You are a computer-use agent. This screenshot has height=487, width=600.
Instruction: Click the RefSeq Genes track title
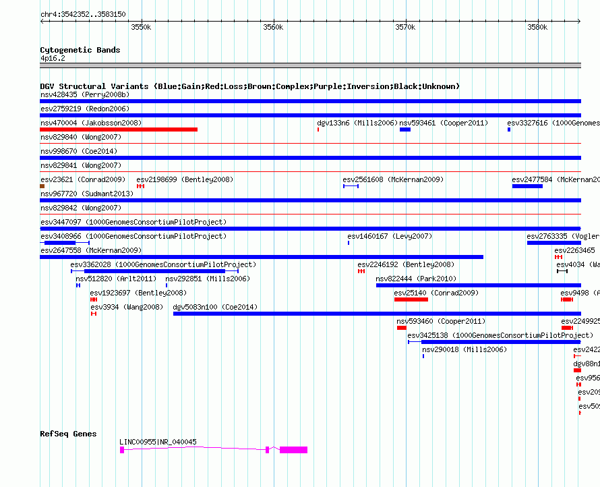point(68,434)
